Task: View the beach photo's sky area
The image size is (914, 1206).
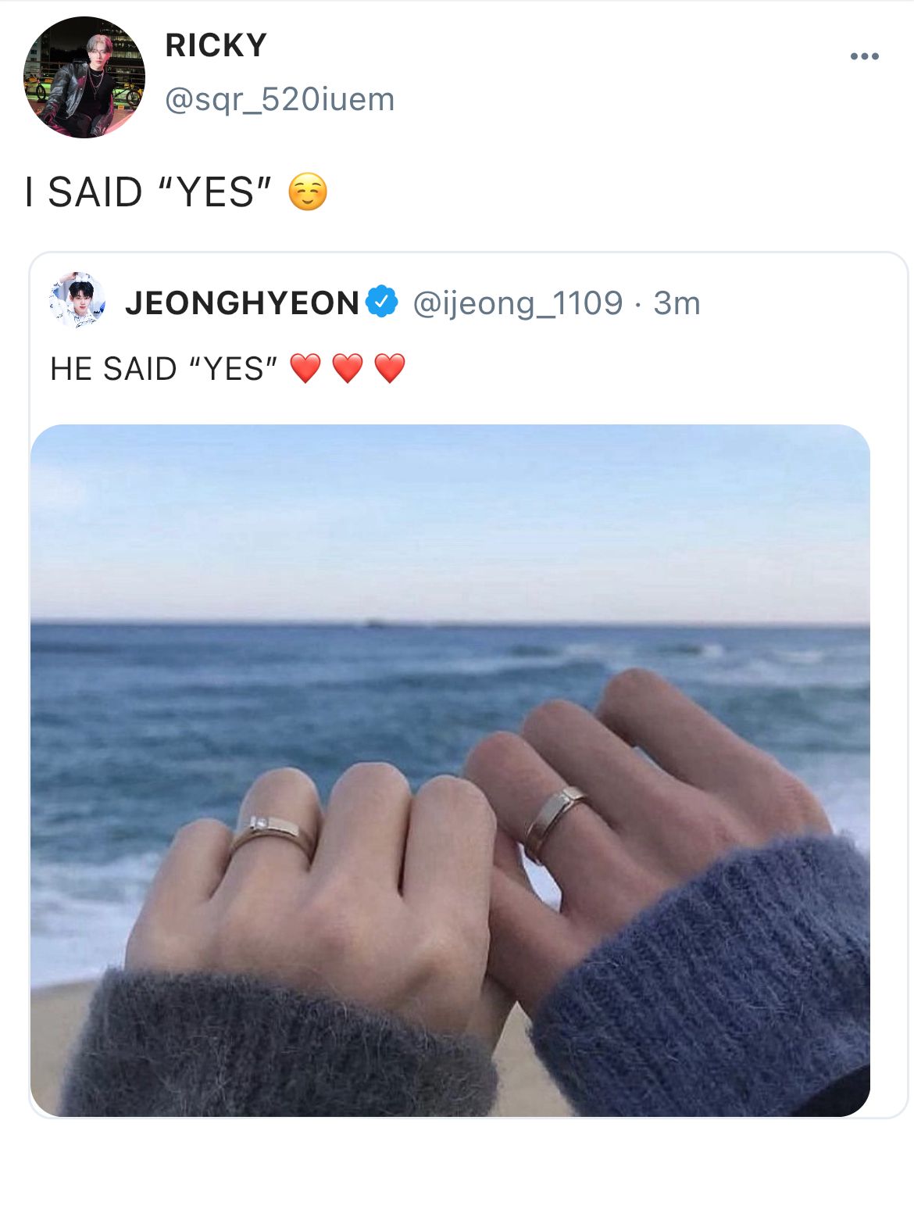Action: (450, 522)
